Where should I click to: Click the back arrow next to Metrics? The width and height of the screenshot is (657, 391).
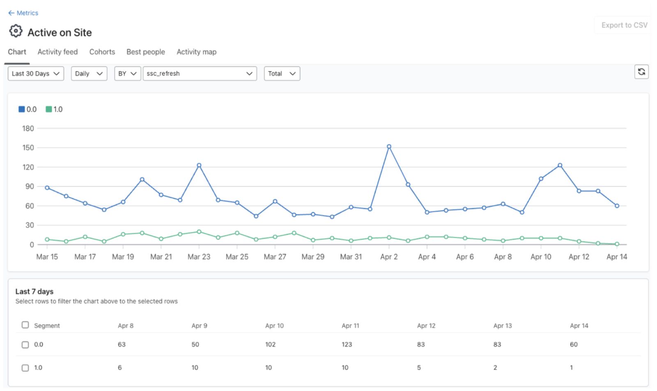coord(11,13)
